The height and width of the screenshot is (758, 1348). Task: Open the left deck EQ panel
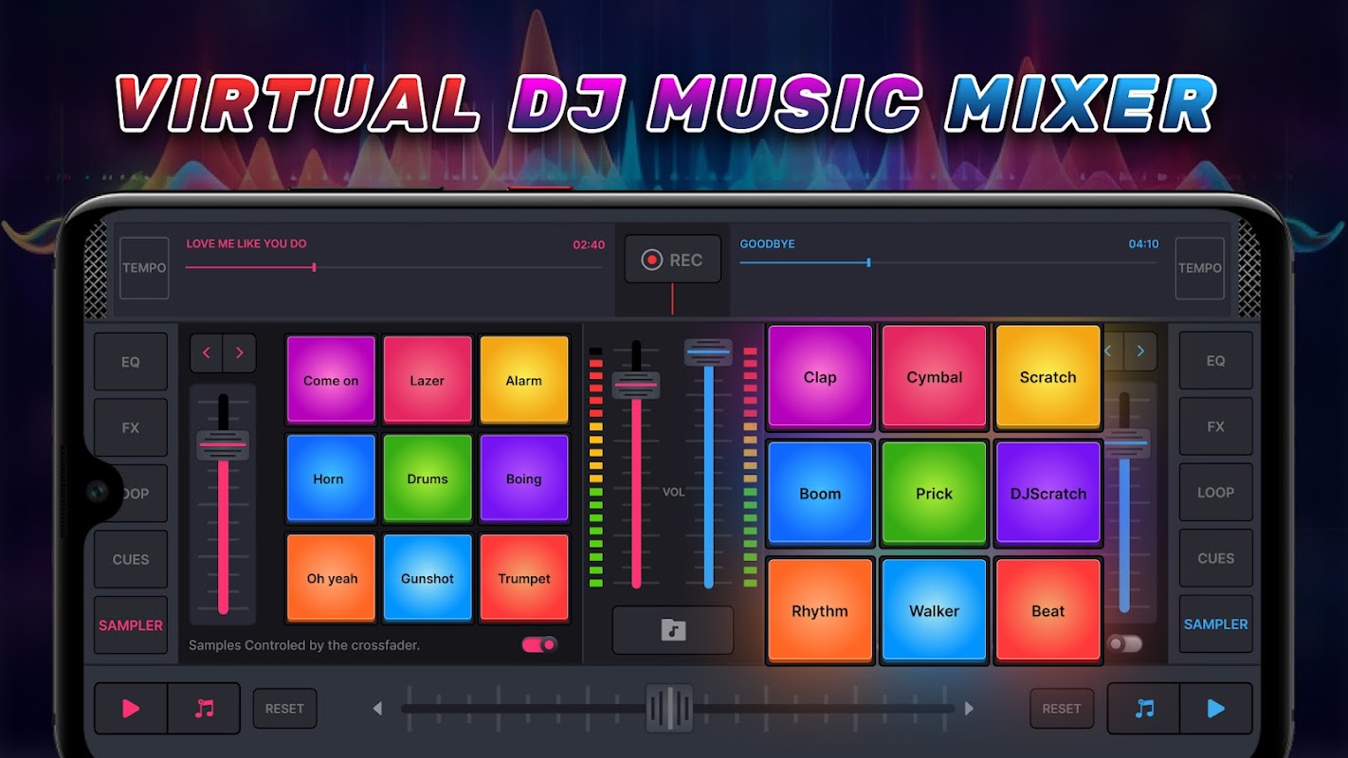131,362
